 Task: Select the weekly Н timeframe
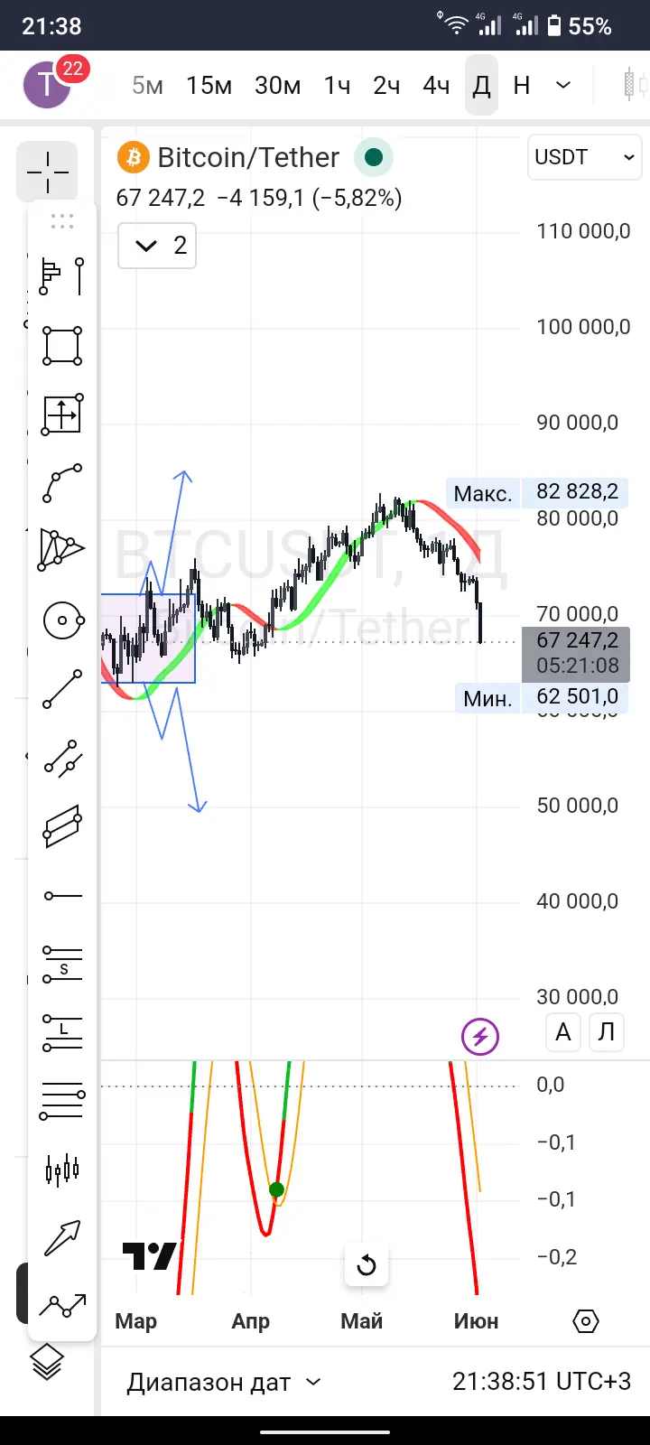[x=521, y=86]
